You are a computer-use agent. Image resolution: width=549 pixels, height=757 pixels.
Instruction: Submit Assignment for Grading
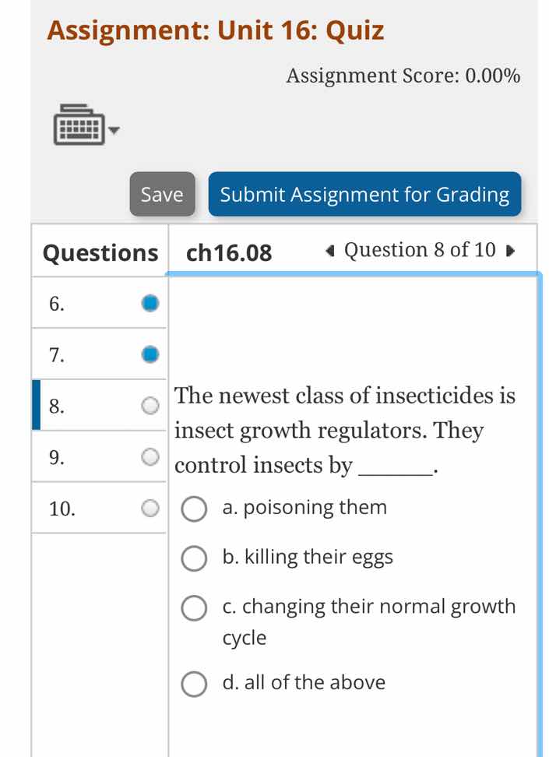pyautogui.click(x=364, y=195)
